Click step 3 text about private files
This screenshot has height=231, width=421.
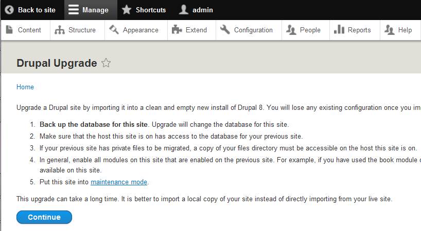coord(228,148)
